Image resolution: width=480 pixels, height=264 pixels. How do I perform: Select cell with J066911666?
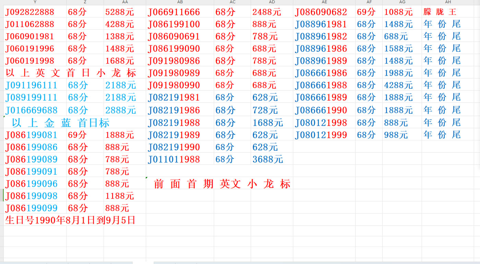(x=174, y=12)
